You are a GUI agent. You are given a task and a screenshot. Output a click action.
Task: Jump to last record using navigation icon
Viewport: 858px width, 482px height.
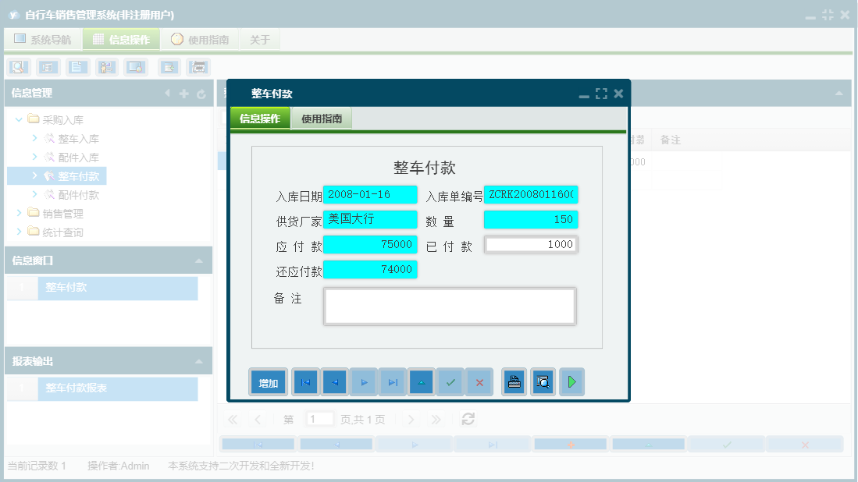pyautogui.click(x=393, y=381)
